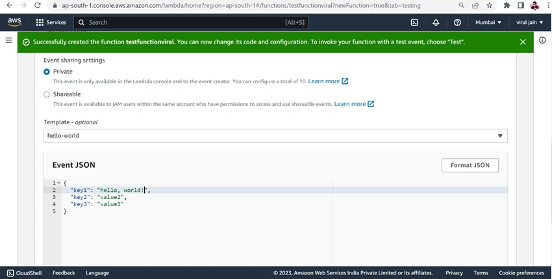Click the "key2": "value2" line
This screenshot has width=552, height=279.
click(x=98, y=197)
